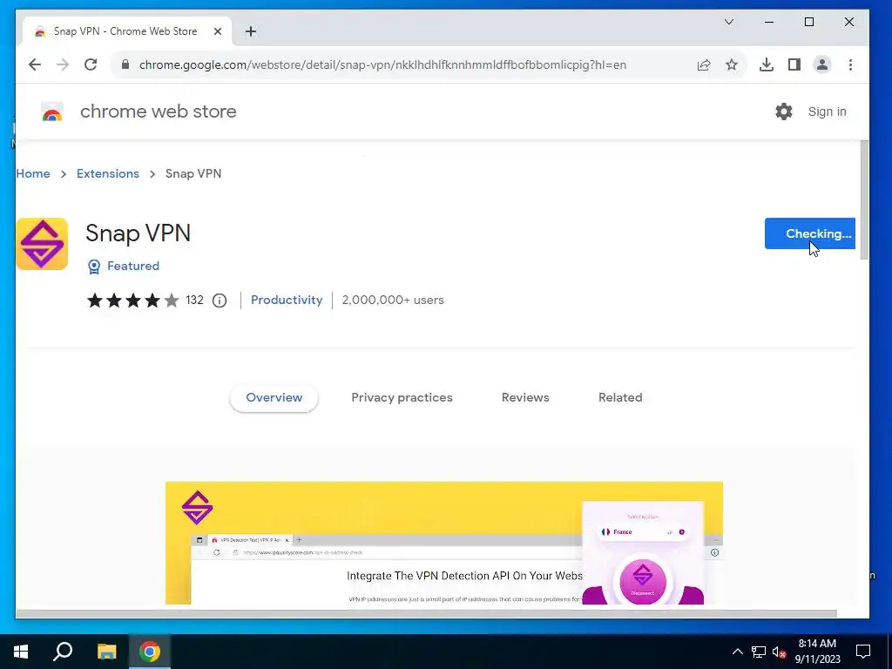Image resolution: width=892 pixels, height=669 pixels.
Task: Click the chrome web store title
Action: click(x=159, y=111)
